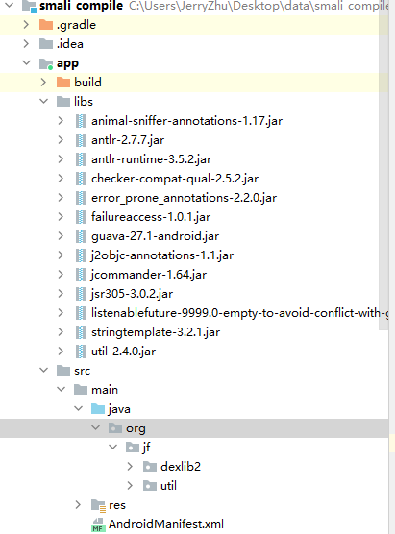Click the util-2.4.0.jar archive icon

pos(81,352)
